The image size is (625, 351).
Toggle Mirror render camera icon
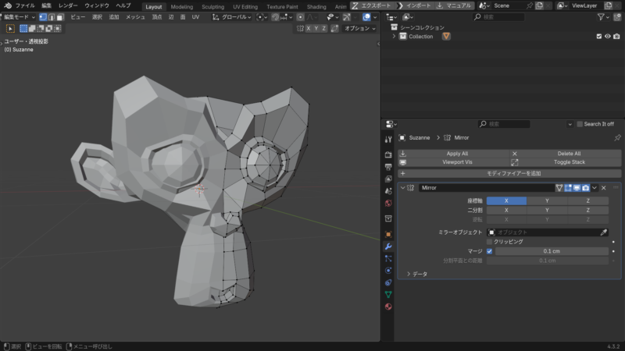585,188
